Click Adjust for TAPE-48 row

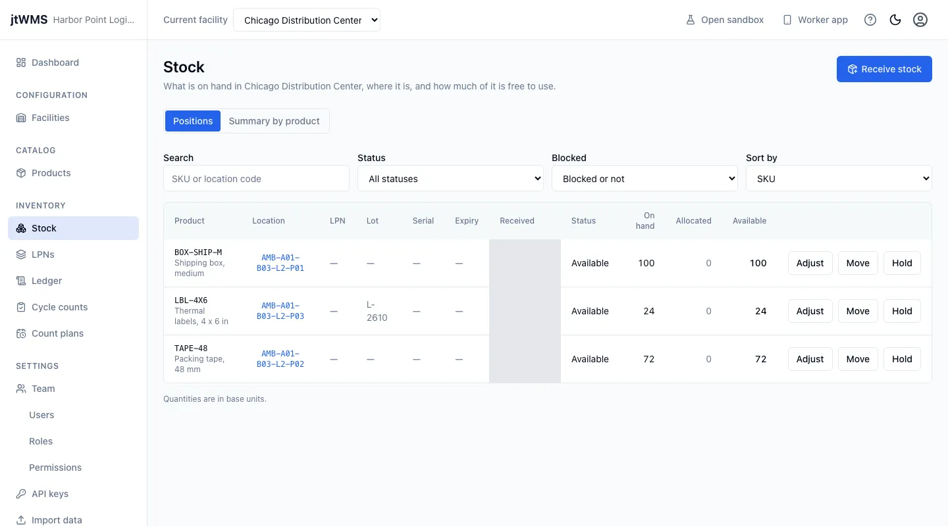pos(810,359)
